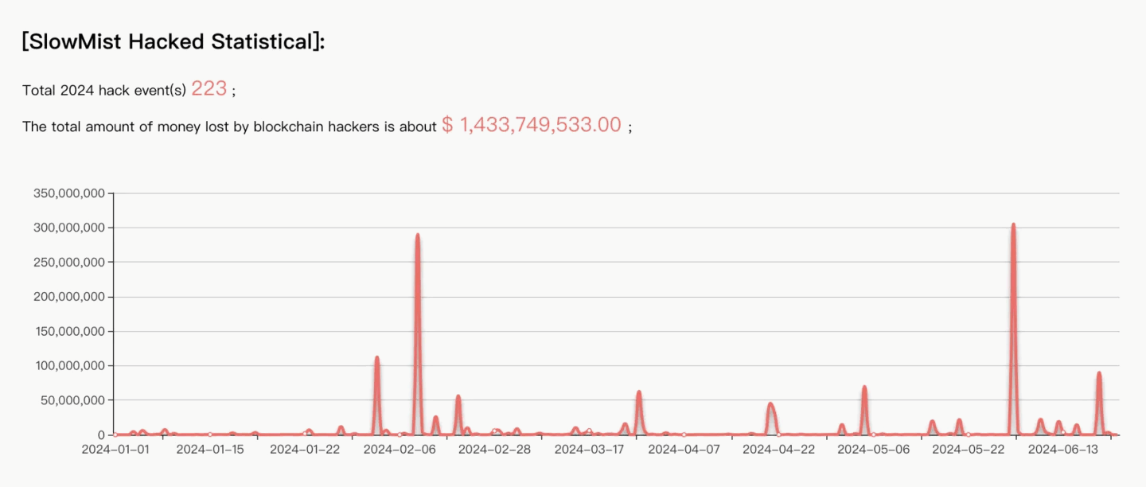Click the 2024-06-13 x-axis date label

click(1063, 450)
